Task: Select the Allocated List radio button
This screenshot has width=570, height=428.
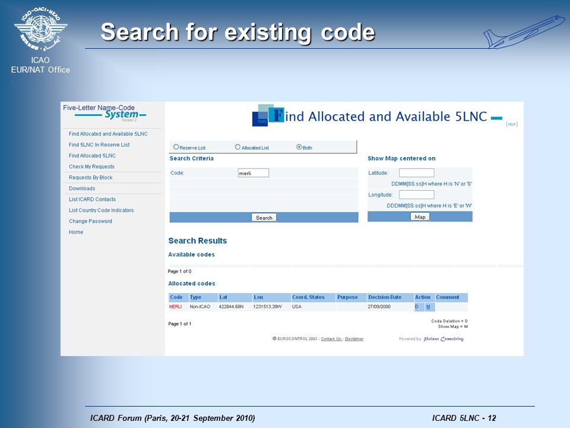Action: tap(237, 147)
